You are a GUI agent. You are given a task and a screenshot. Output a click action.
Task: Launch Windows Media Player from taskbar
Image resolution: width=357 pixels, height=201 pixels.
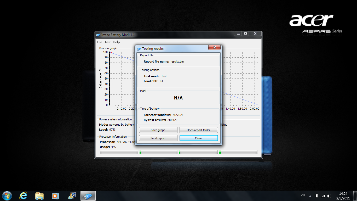[55, 196]
